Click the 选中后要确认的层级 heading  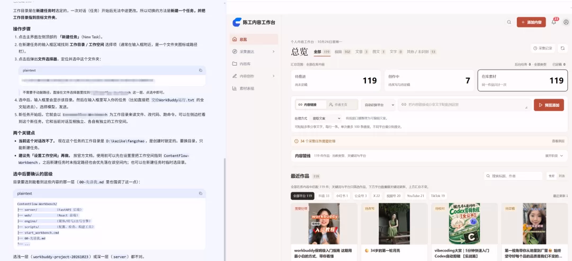(x=33, y=174)
